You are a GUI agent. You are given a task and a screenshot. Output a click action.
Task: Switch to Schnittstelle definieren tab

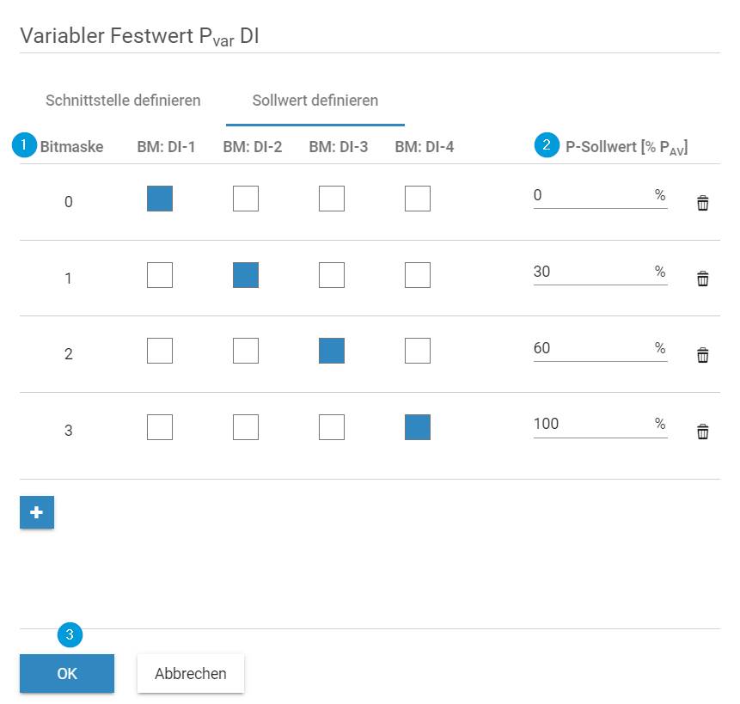coord(123,101)
